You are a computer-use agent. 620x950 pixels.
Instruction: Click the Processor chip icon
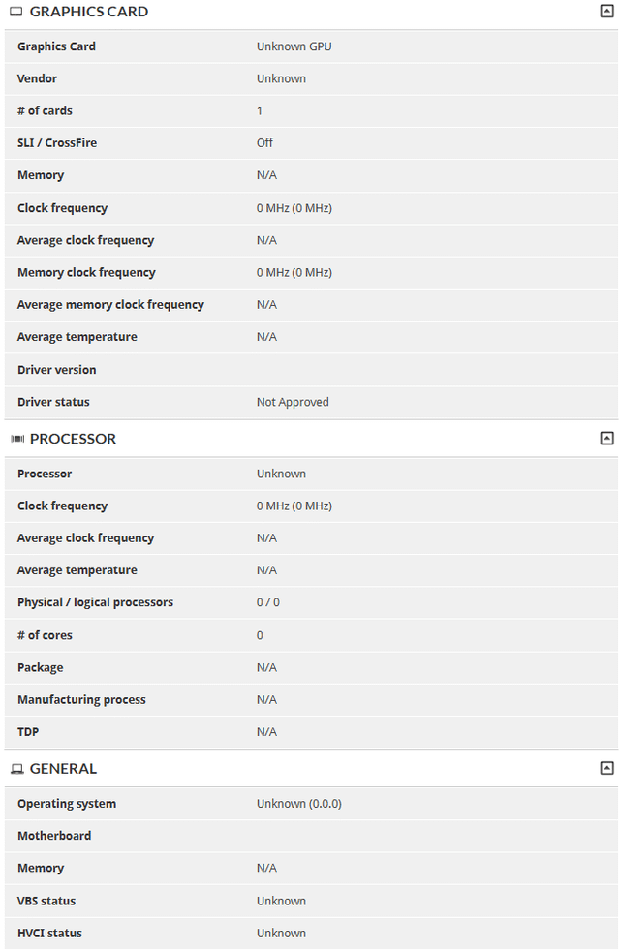click(17, 439)
